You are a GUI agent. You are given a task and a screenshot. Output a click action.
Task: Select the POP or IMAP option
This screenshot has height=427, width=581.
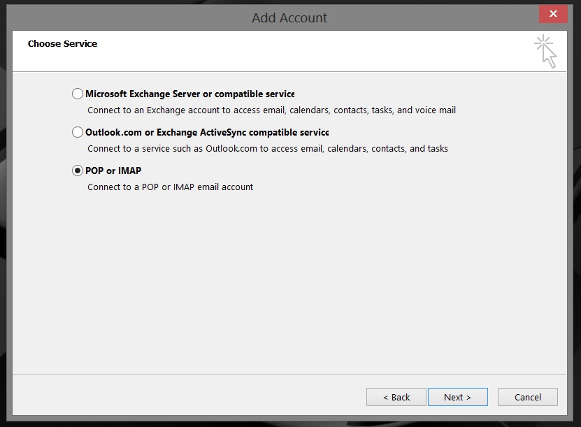coord(76,170)
